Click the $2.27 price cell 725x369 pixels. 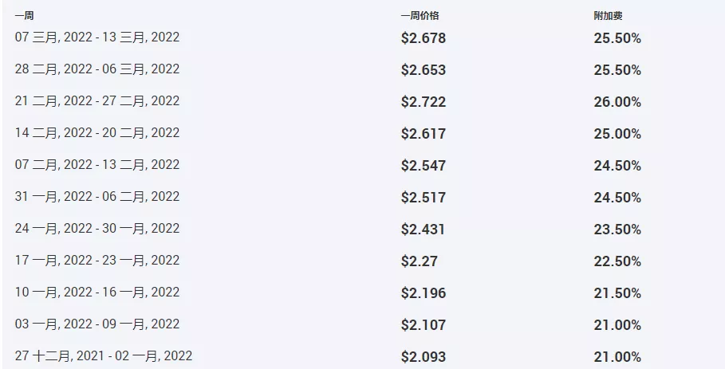(x=420, y=261)
